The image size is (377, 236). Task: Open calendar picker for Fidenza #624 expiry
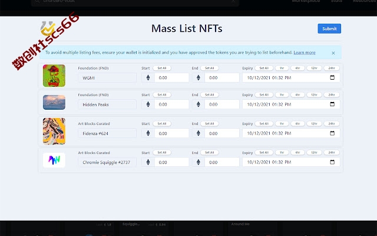click(332, 133)
